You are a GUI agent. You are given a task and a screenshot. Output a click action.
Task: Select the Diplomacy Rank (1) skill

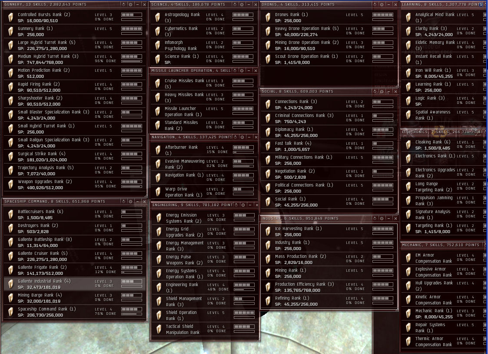pos(329,132)
